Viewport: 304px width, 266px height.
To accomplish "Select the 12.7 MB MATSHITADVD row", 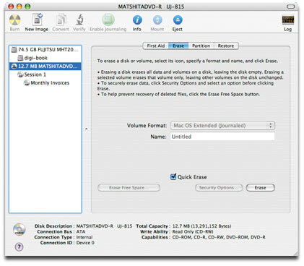I will (45, 66).
